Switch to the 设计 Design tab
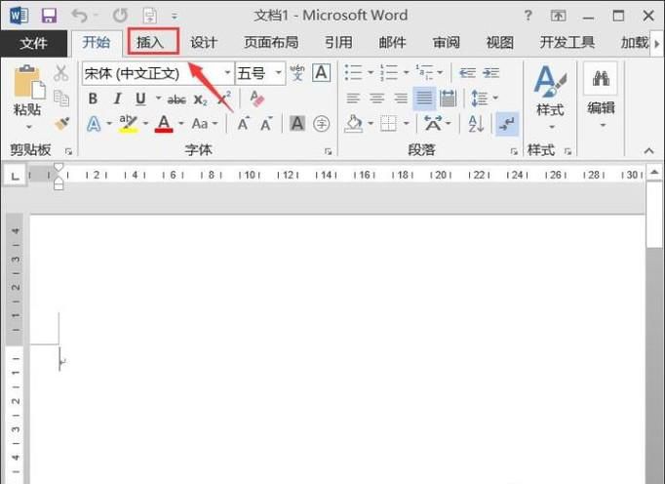The image size is (665, 484). 204,43
